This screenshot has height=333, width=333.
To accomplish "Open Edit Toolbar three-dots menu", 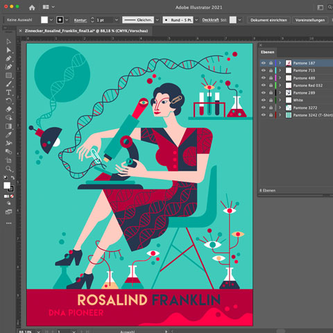I will [8, 223].
